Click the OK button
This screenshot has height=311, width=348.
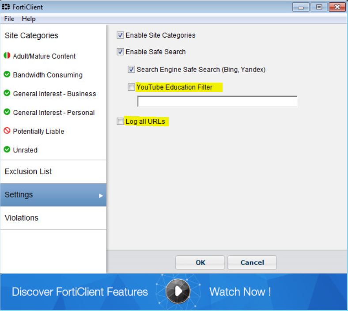point(200,262)
